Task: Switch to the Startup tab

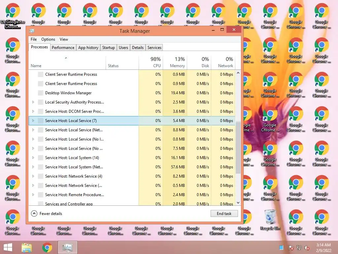Action: pos(108,48)
